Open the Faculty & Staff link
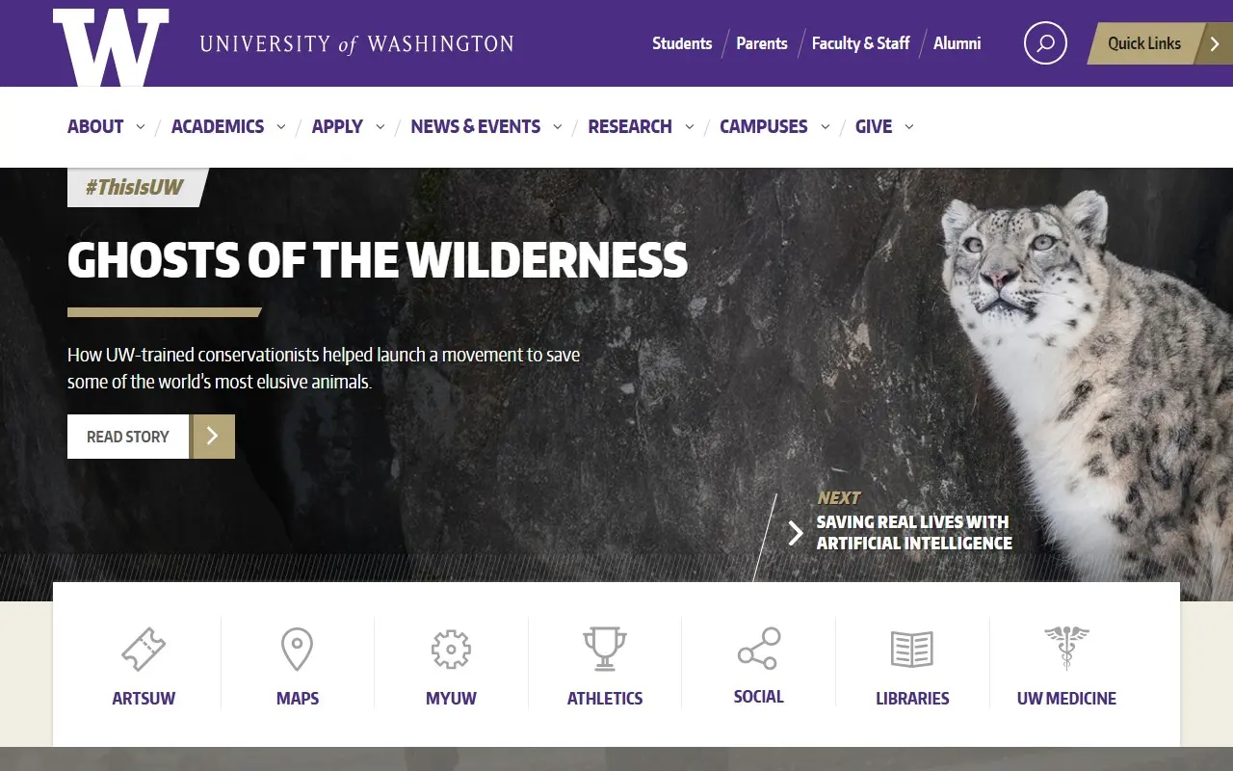The height and width of the screenshot is (771, 1233). (x=860, y=43)
